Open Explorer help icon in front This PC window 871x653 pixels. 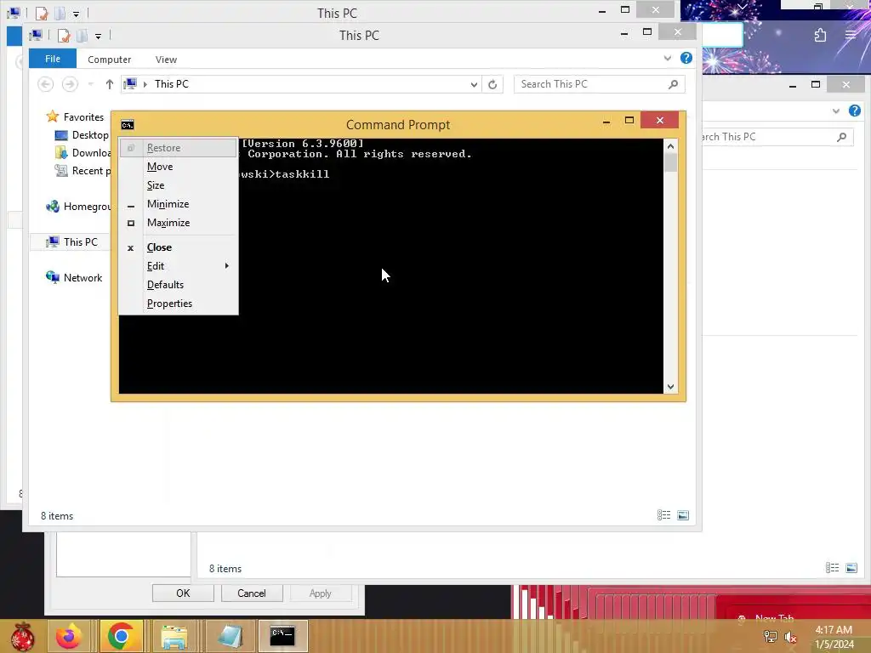[x=686, y=58]
